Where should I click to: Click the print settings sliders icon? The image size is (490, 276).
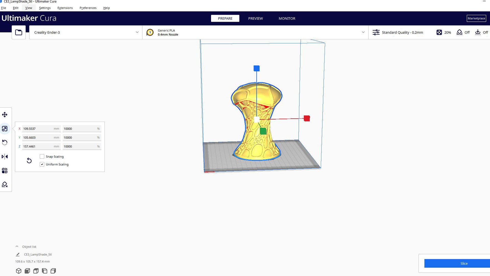point(376,32)
